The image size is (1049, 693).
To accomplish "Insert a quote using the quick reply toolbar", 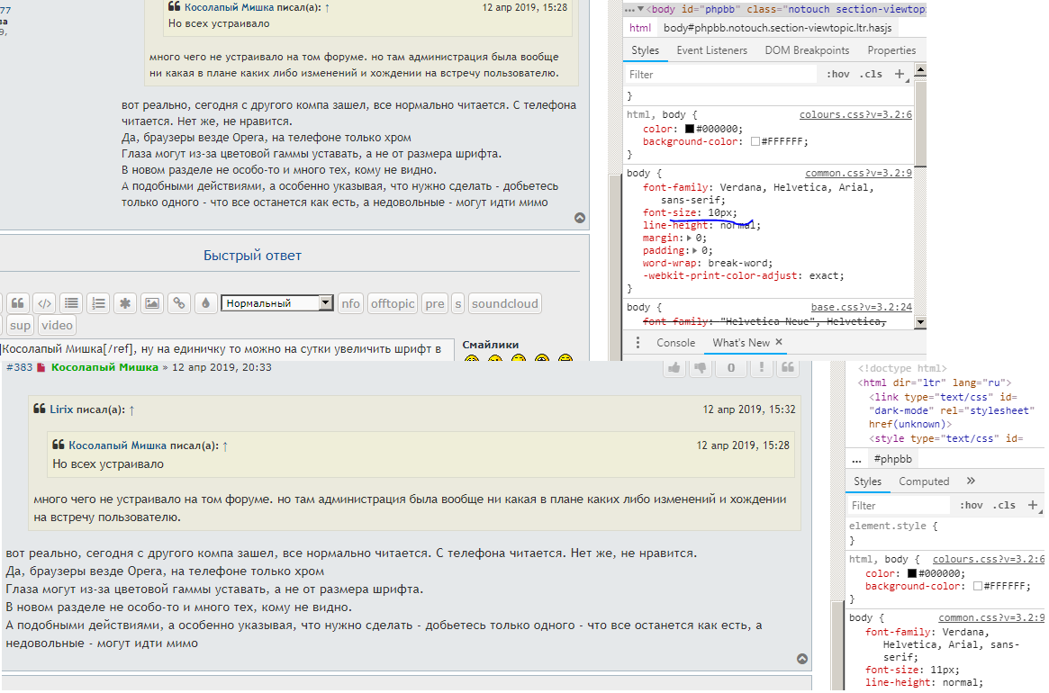I will pyautogui.click(x=17, y=303).
